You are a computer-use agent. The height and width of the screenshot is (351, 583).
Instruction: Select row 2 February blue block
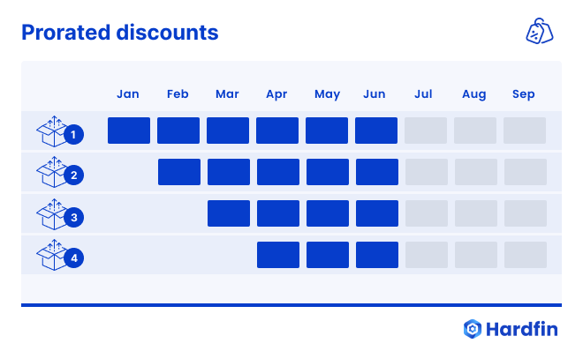pyautogui.click(x=179, y=172)
